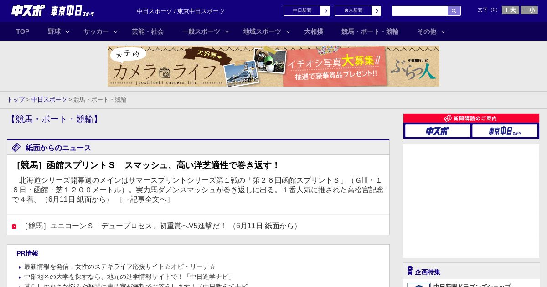Expand the 一般スポーツ dropdown chevron
Viewport: 547px width, 287px height.
[x=227, y=32]
